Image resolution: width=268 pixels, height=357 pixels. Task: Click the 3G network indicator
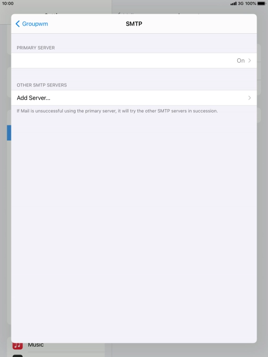tap(240, 3)
